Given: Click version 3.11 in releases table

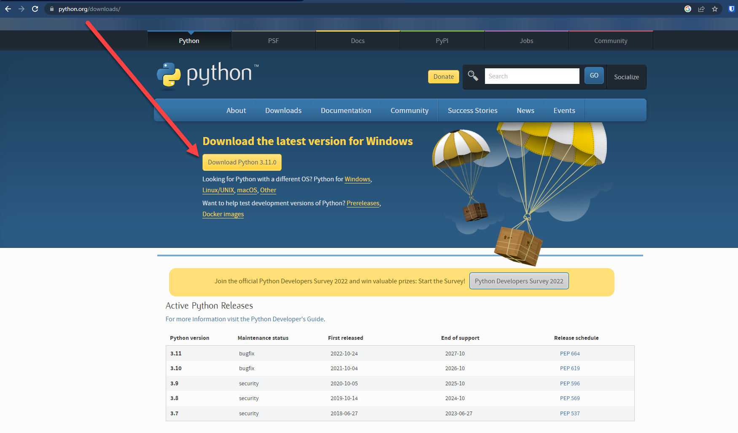Looking at the screenshot, I should (x=176, y=354).
